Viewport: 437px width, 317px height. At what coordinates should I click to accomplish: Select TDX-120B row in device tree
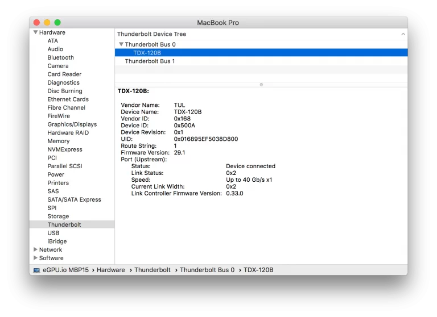coord(261,53)
